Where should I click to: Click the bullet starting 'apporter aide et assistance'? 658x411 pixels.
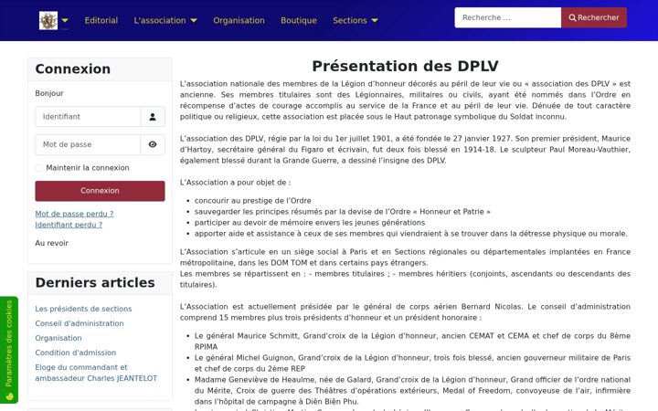(x=411, y=233)
